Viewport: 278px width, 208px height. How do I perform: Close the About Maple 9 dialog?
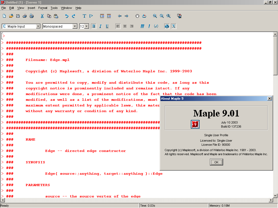click(270, 99)
